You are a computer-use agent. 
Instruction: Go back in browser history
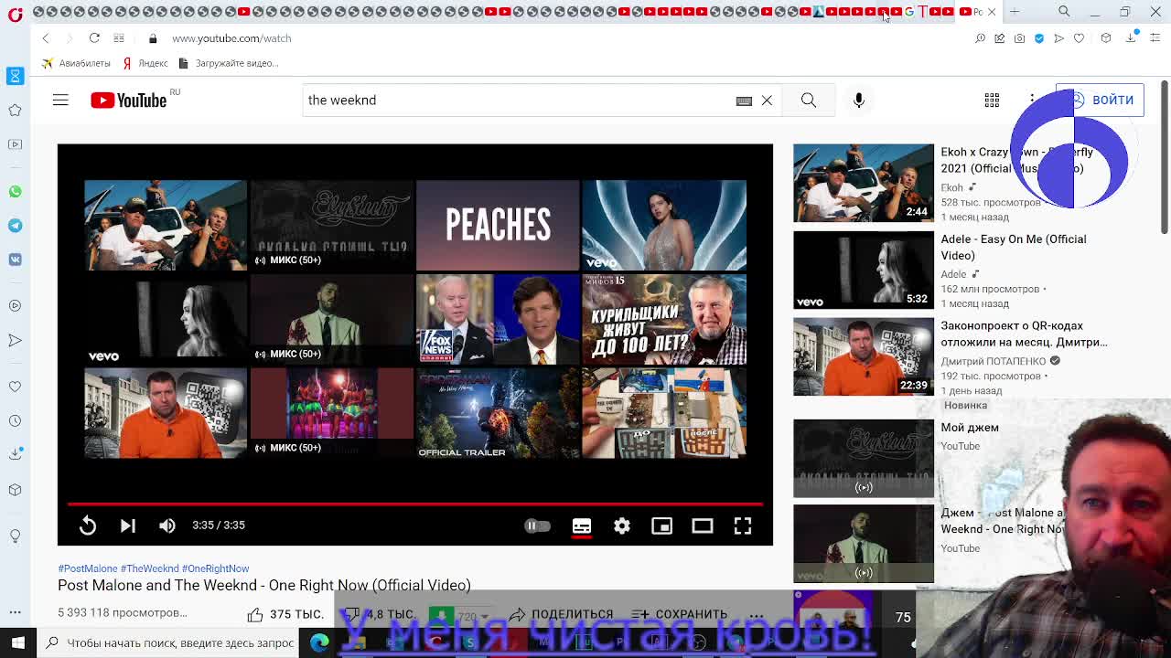(x=46, y=38)
